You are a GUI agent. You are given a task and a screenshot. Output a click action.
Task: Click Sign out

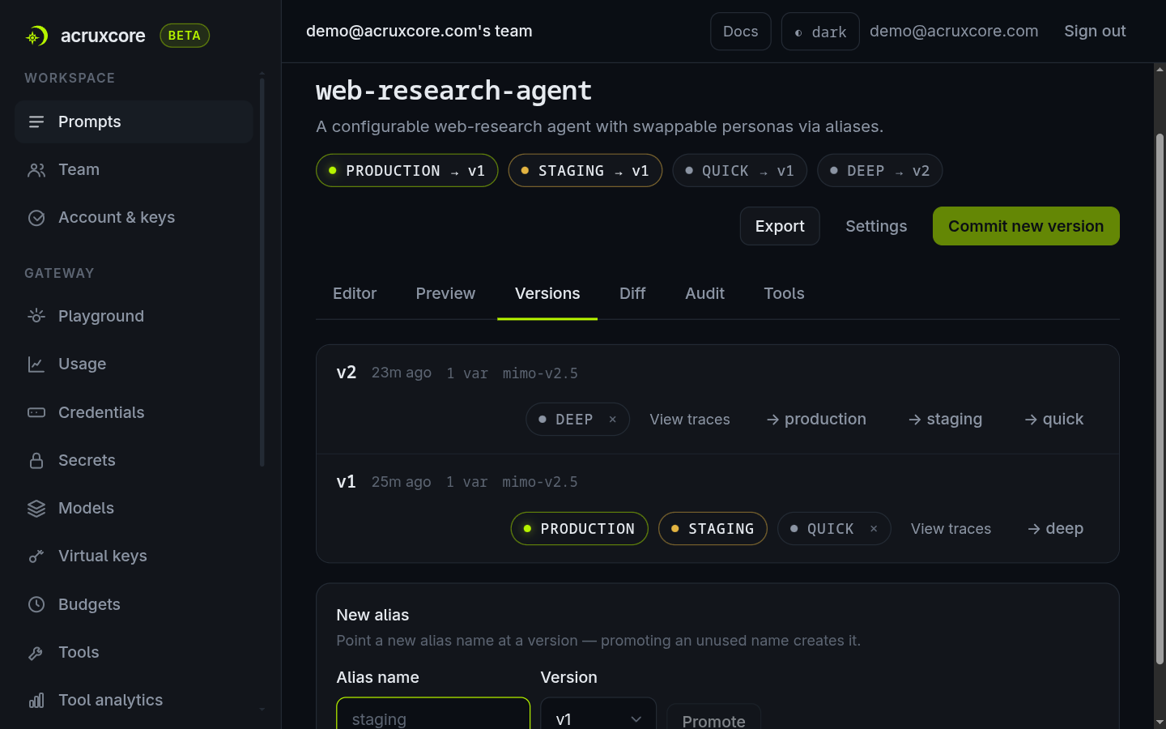click(1095, 31)
